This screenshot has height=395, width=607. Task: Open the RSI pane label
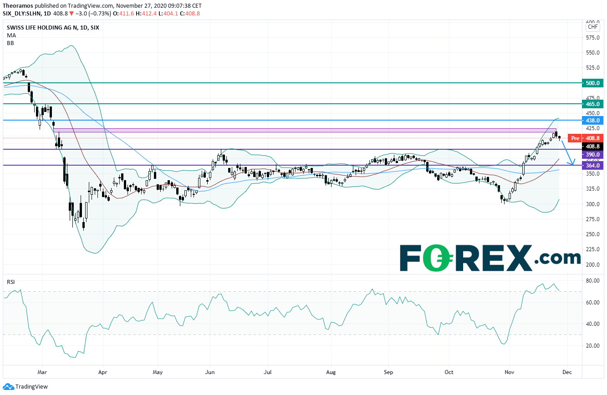pyautogui.click(x=10, y=282)
